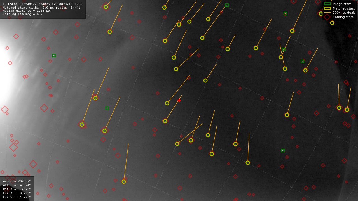Click the 'Image stars' legend label

pos(342,4)
